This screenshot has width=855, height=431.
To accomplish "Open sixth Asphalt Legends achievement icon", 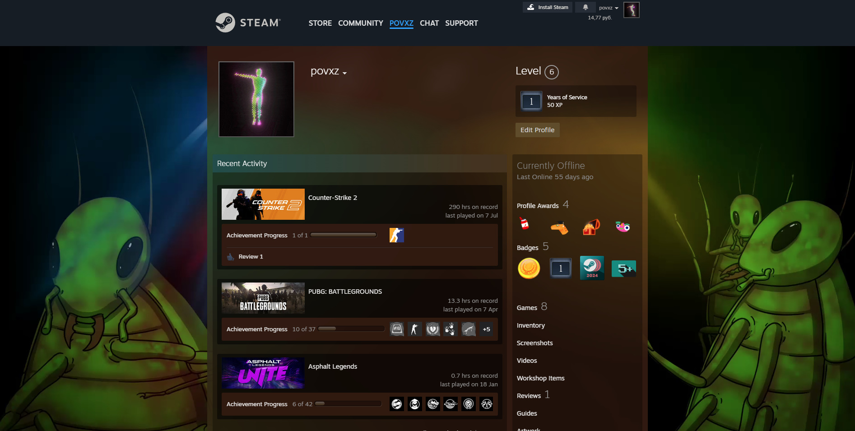I will click(x=487, y=404).
